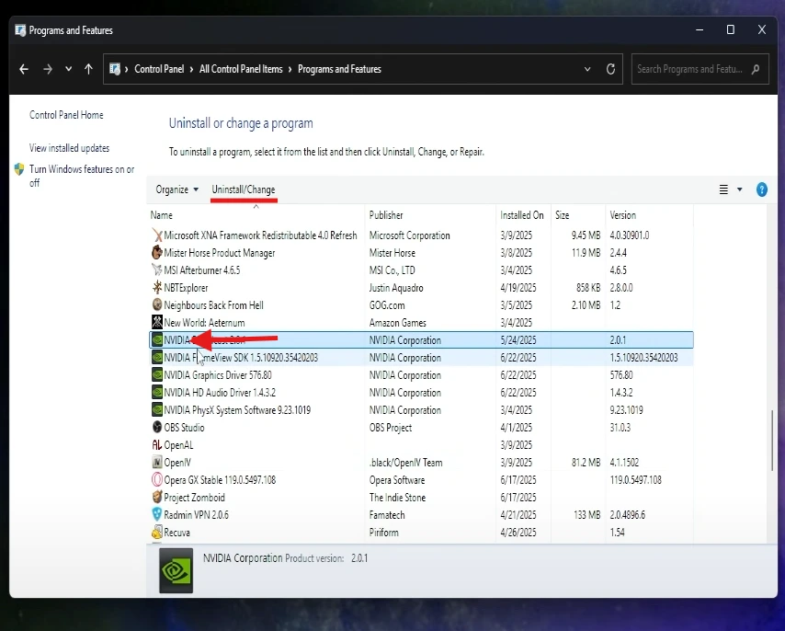This screenshot has height=631, width=785.
Task: Sort the list by Publisher column
Action: tap(386, 215)
